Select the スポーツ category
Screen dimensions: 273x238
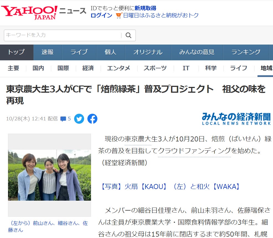point(155,68)
